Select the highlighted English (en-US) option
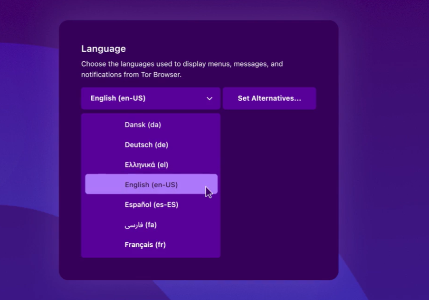This screenshot has height=300, width=429. pyautogui.click(x=151, y=184)
